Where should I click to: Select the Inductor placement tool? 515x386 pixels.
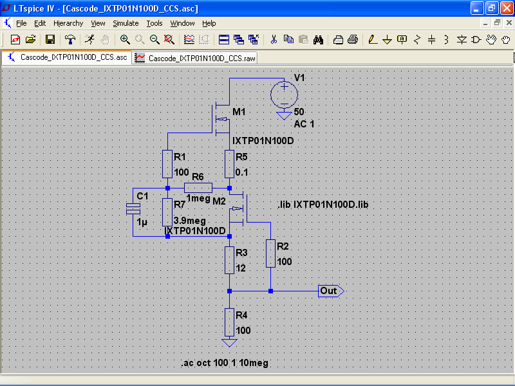[446, 40]
